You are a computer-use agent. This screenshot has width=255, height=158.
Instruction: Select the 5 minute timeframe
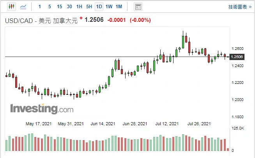[x=50, y=7]
